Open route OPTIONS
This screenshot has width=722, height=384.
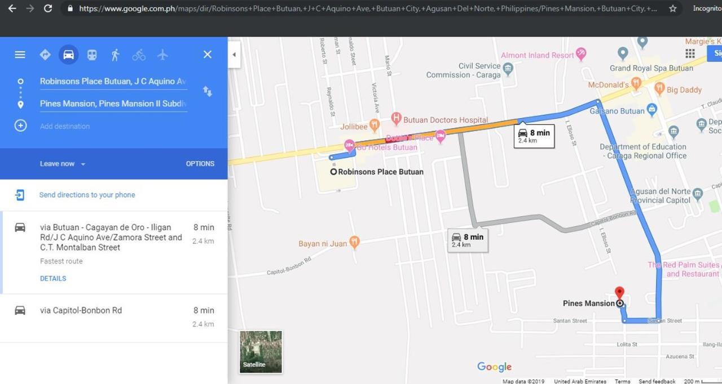pos(200,164)
